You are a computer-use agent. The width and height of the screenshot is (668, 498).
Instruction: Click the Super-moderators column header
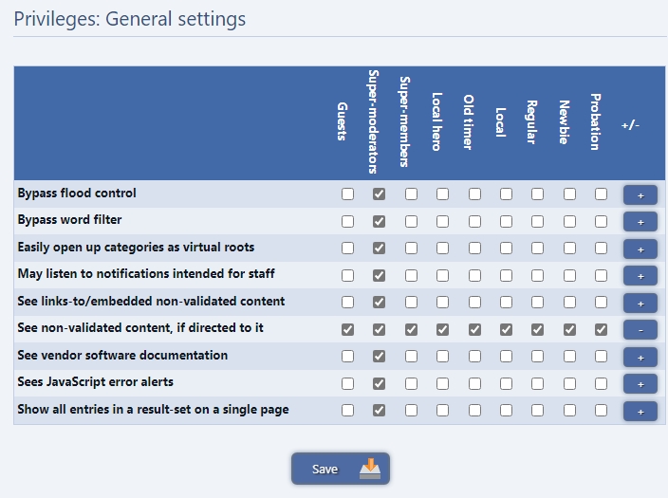[374, 121]
